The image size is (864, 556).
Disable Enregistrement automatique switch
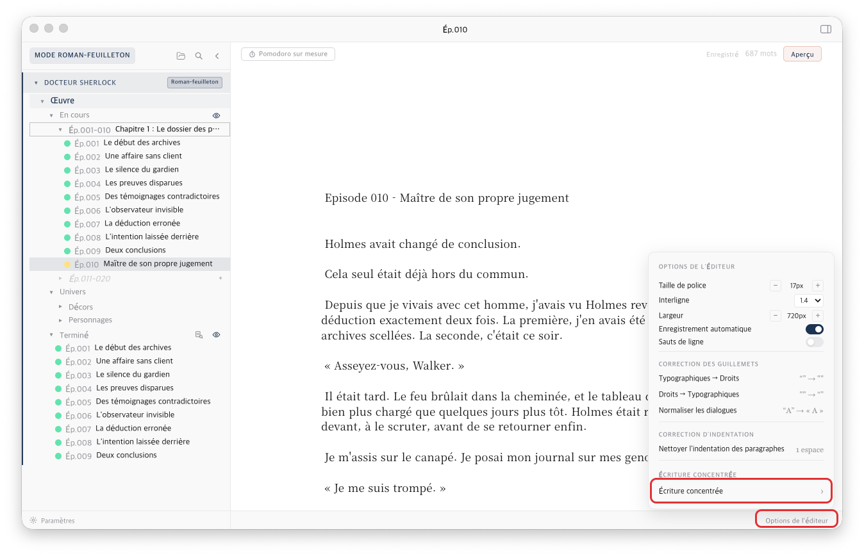(x=815, y=329)
